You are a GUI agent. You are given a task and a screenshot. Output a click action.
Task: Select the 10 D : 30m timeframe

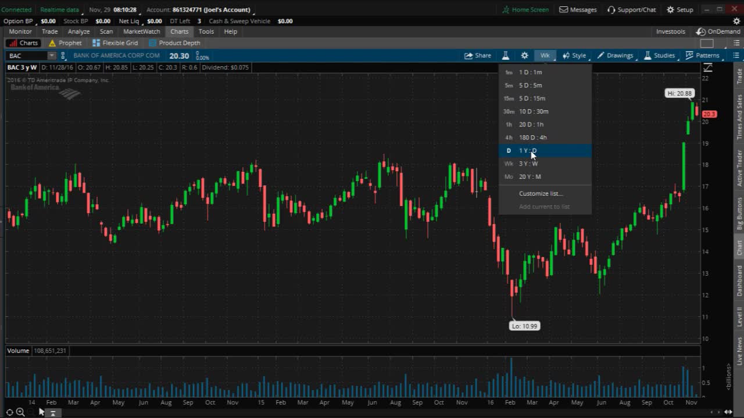click(545, 111)
